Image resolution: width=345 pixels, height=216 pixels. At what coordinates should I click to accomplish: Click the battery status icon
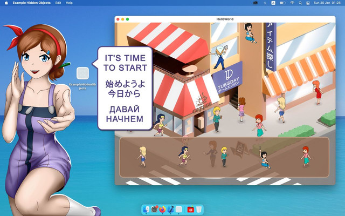click(x=282, y=3)
